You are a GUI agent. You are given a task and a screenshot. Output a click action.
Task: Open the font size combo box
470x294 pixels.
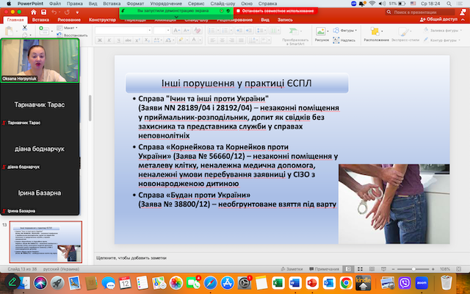point(162,30)
